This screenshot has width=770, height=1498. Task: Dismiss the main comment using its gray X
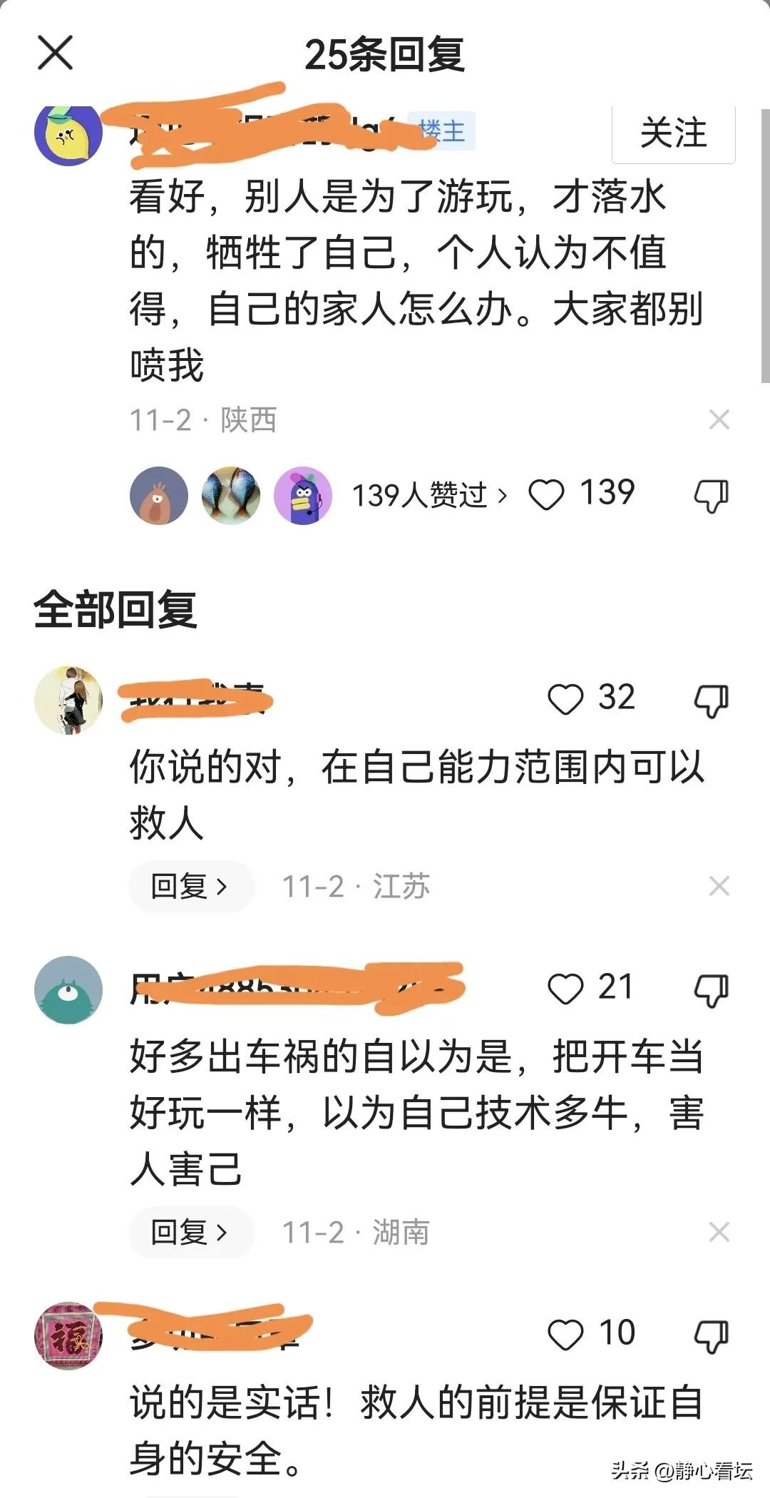click(719, 419)
